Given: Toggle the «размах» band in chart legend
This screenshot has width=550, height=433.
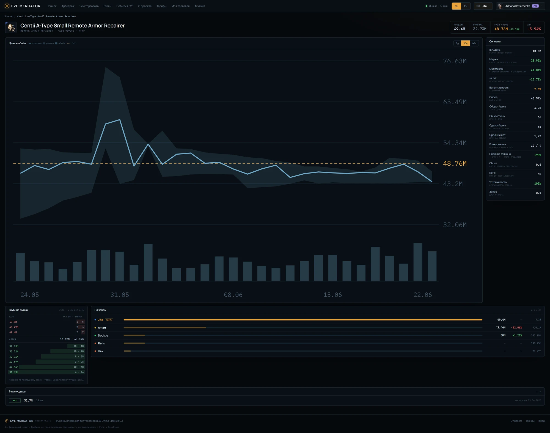Looking at the screenshot, I should [48, 43].
